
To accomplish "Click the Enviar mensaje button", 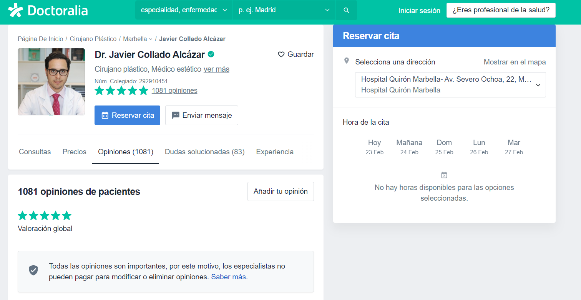I will pos(201,115).
